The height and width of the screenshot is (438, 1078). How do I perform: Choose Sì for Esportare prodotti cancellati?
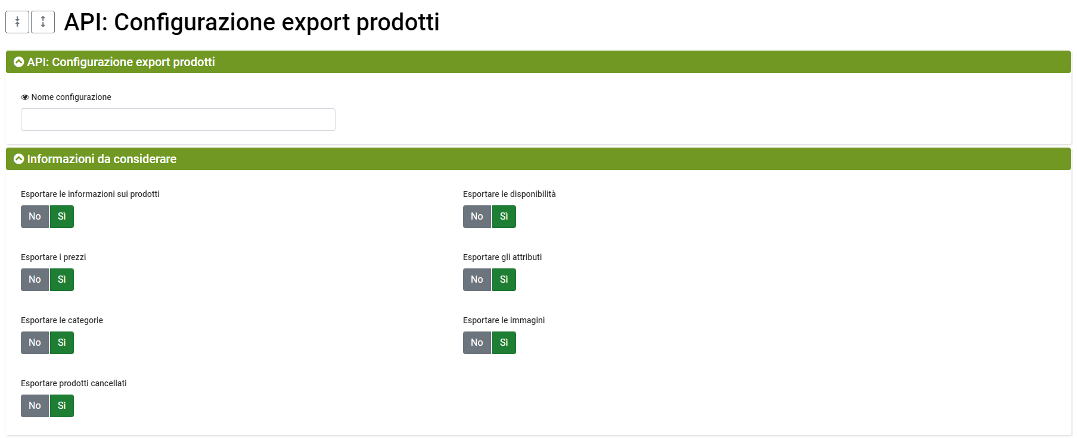pyautogui.click(x=62, y=406)
